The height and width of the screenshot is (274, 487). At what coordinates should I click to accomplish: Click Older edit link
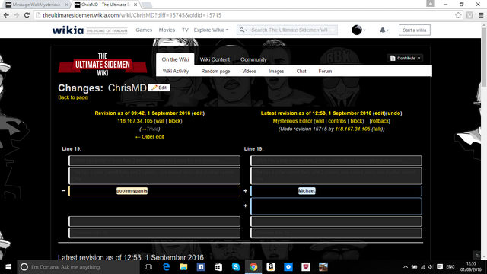coord(150,137)
